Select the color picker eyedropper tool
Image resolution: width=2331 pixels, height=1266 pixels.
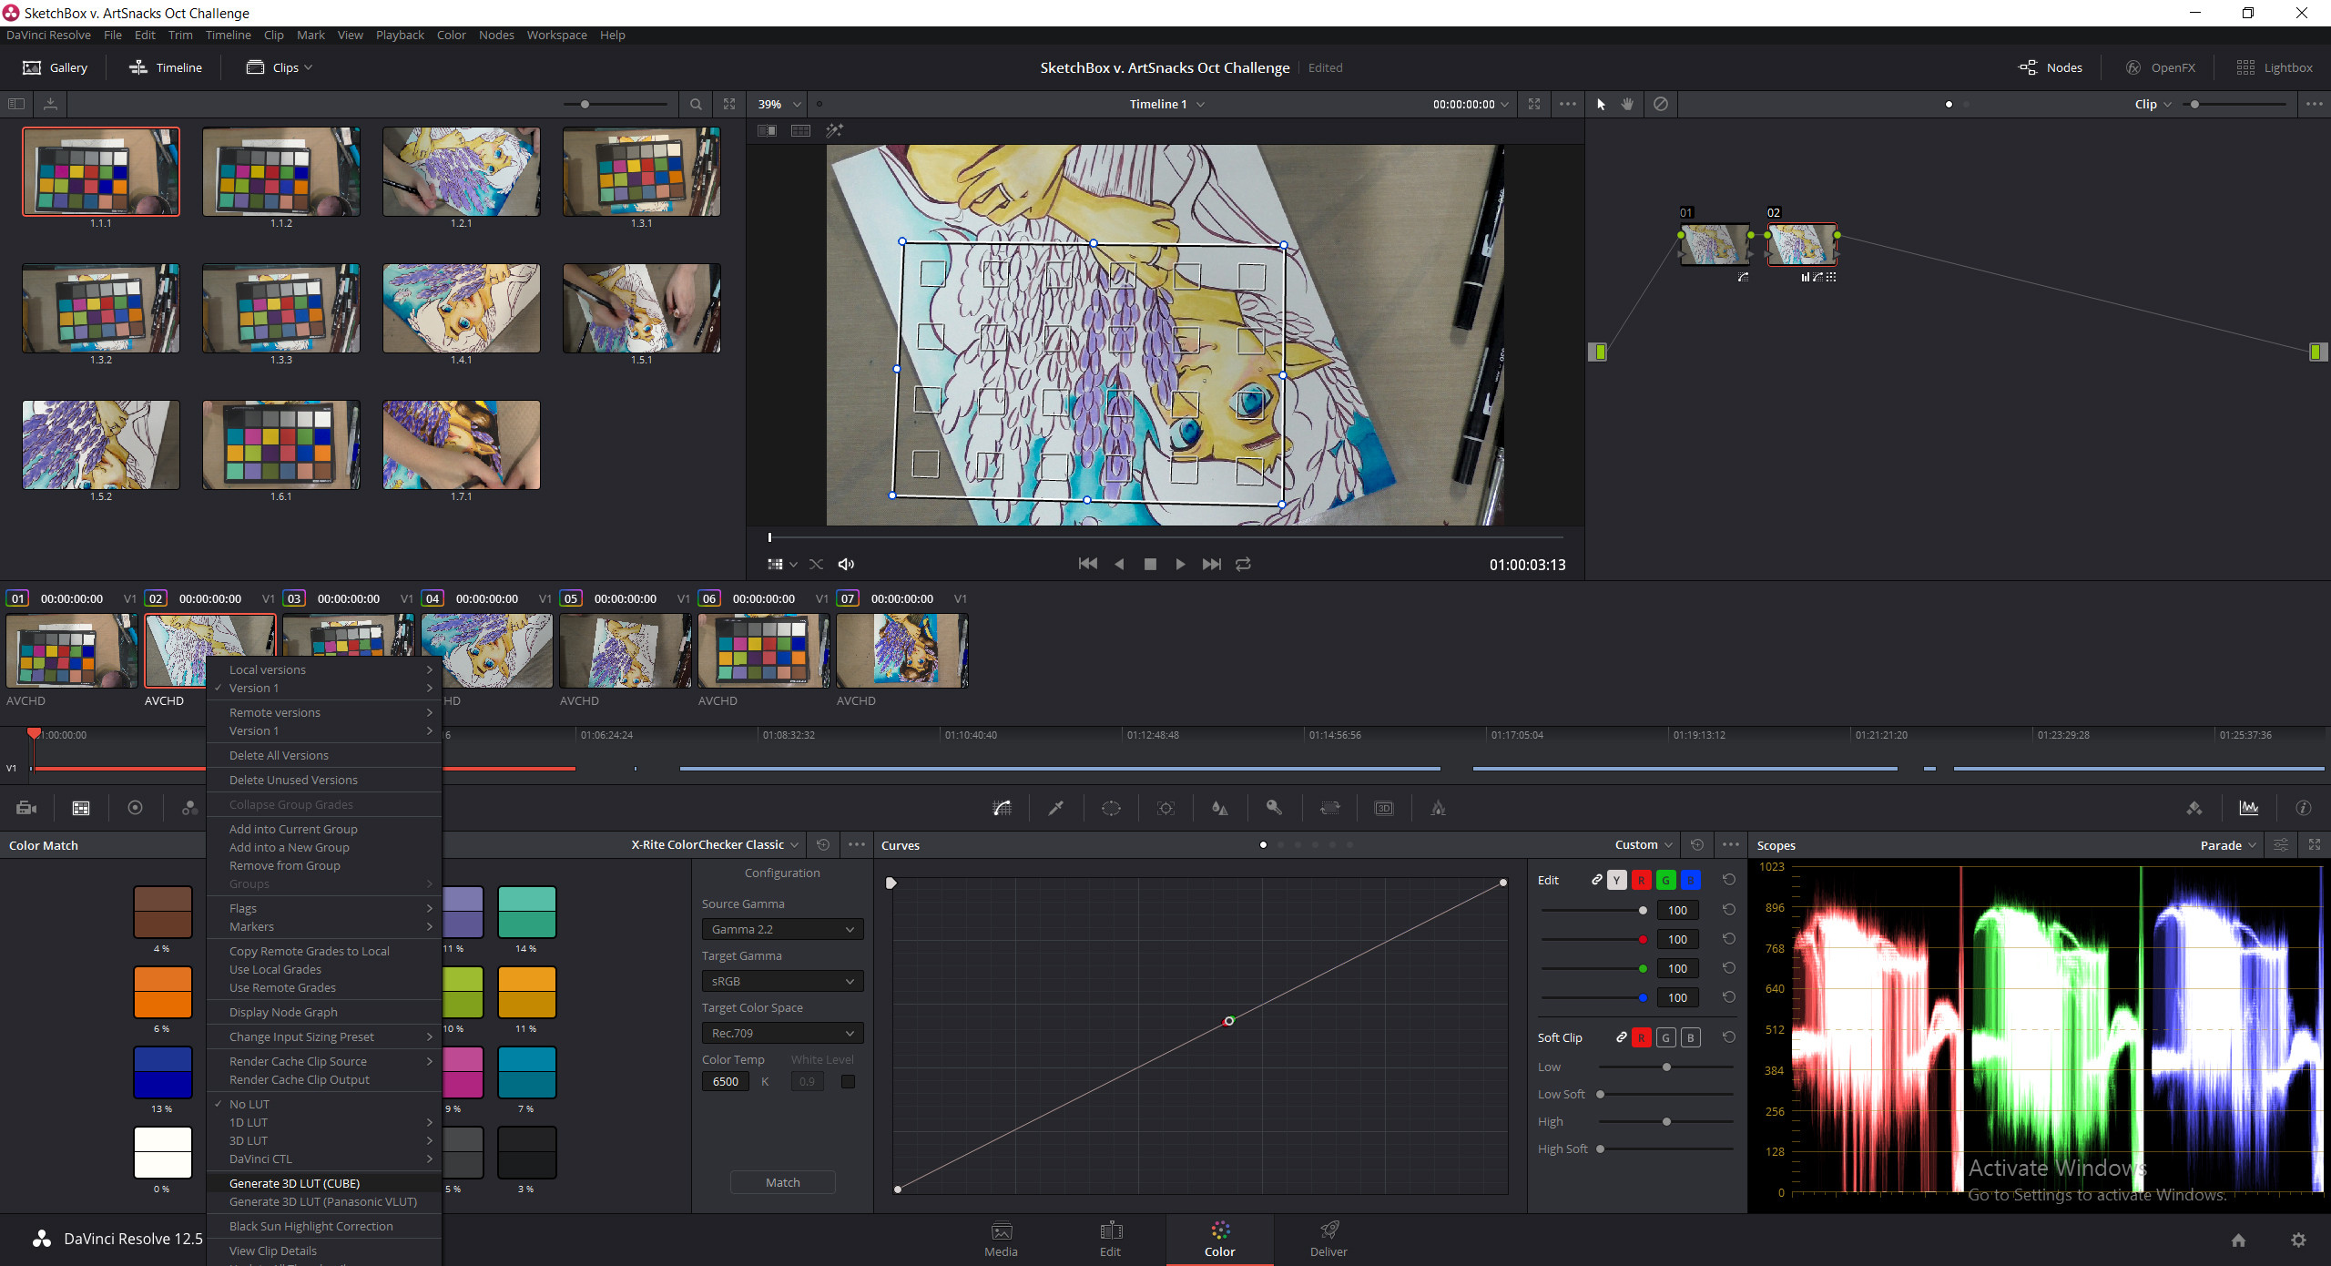(1058, 808)
